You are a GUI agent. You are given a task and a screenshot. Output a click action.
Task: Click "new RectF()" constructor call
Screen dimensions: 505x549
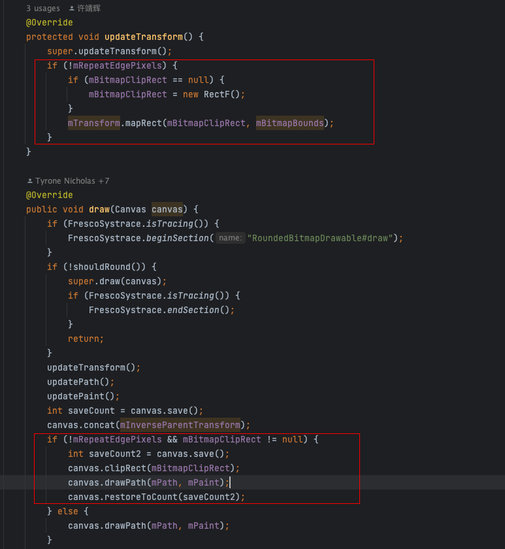[x=212, y=95]
